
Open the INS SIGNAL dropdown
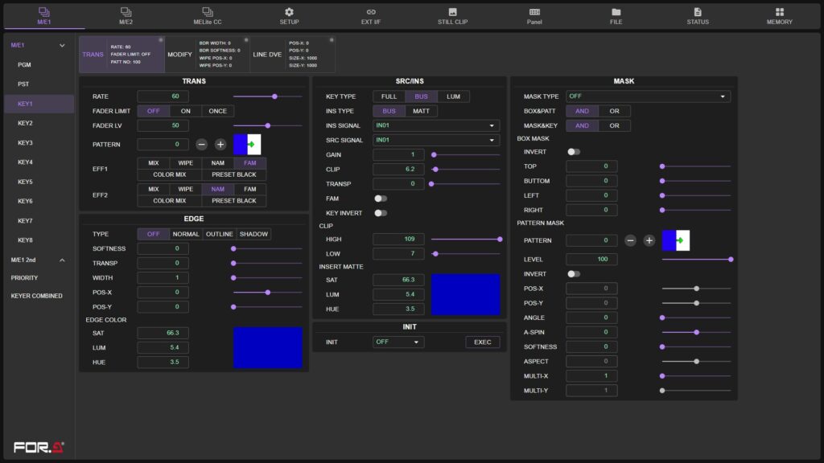[436, 125]
